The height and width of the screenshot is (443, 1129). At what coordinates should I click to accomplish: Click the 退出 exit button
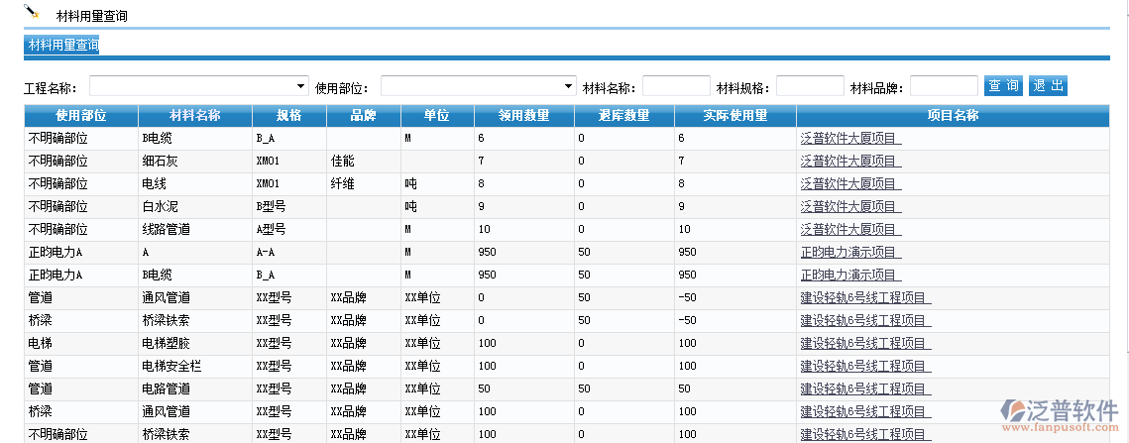1048,86
